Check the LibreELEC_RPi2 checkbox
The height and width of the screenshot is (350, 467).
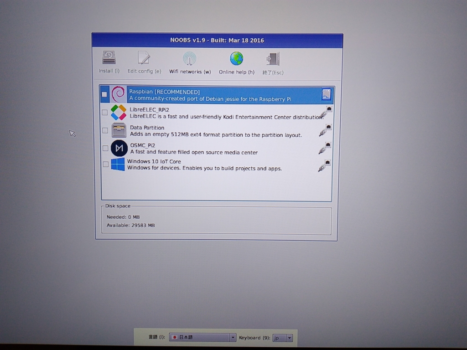[x=104, y=112]
